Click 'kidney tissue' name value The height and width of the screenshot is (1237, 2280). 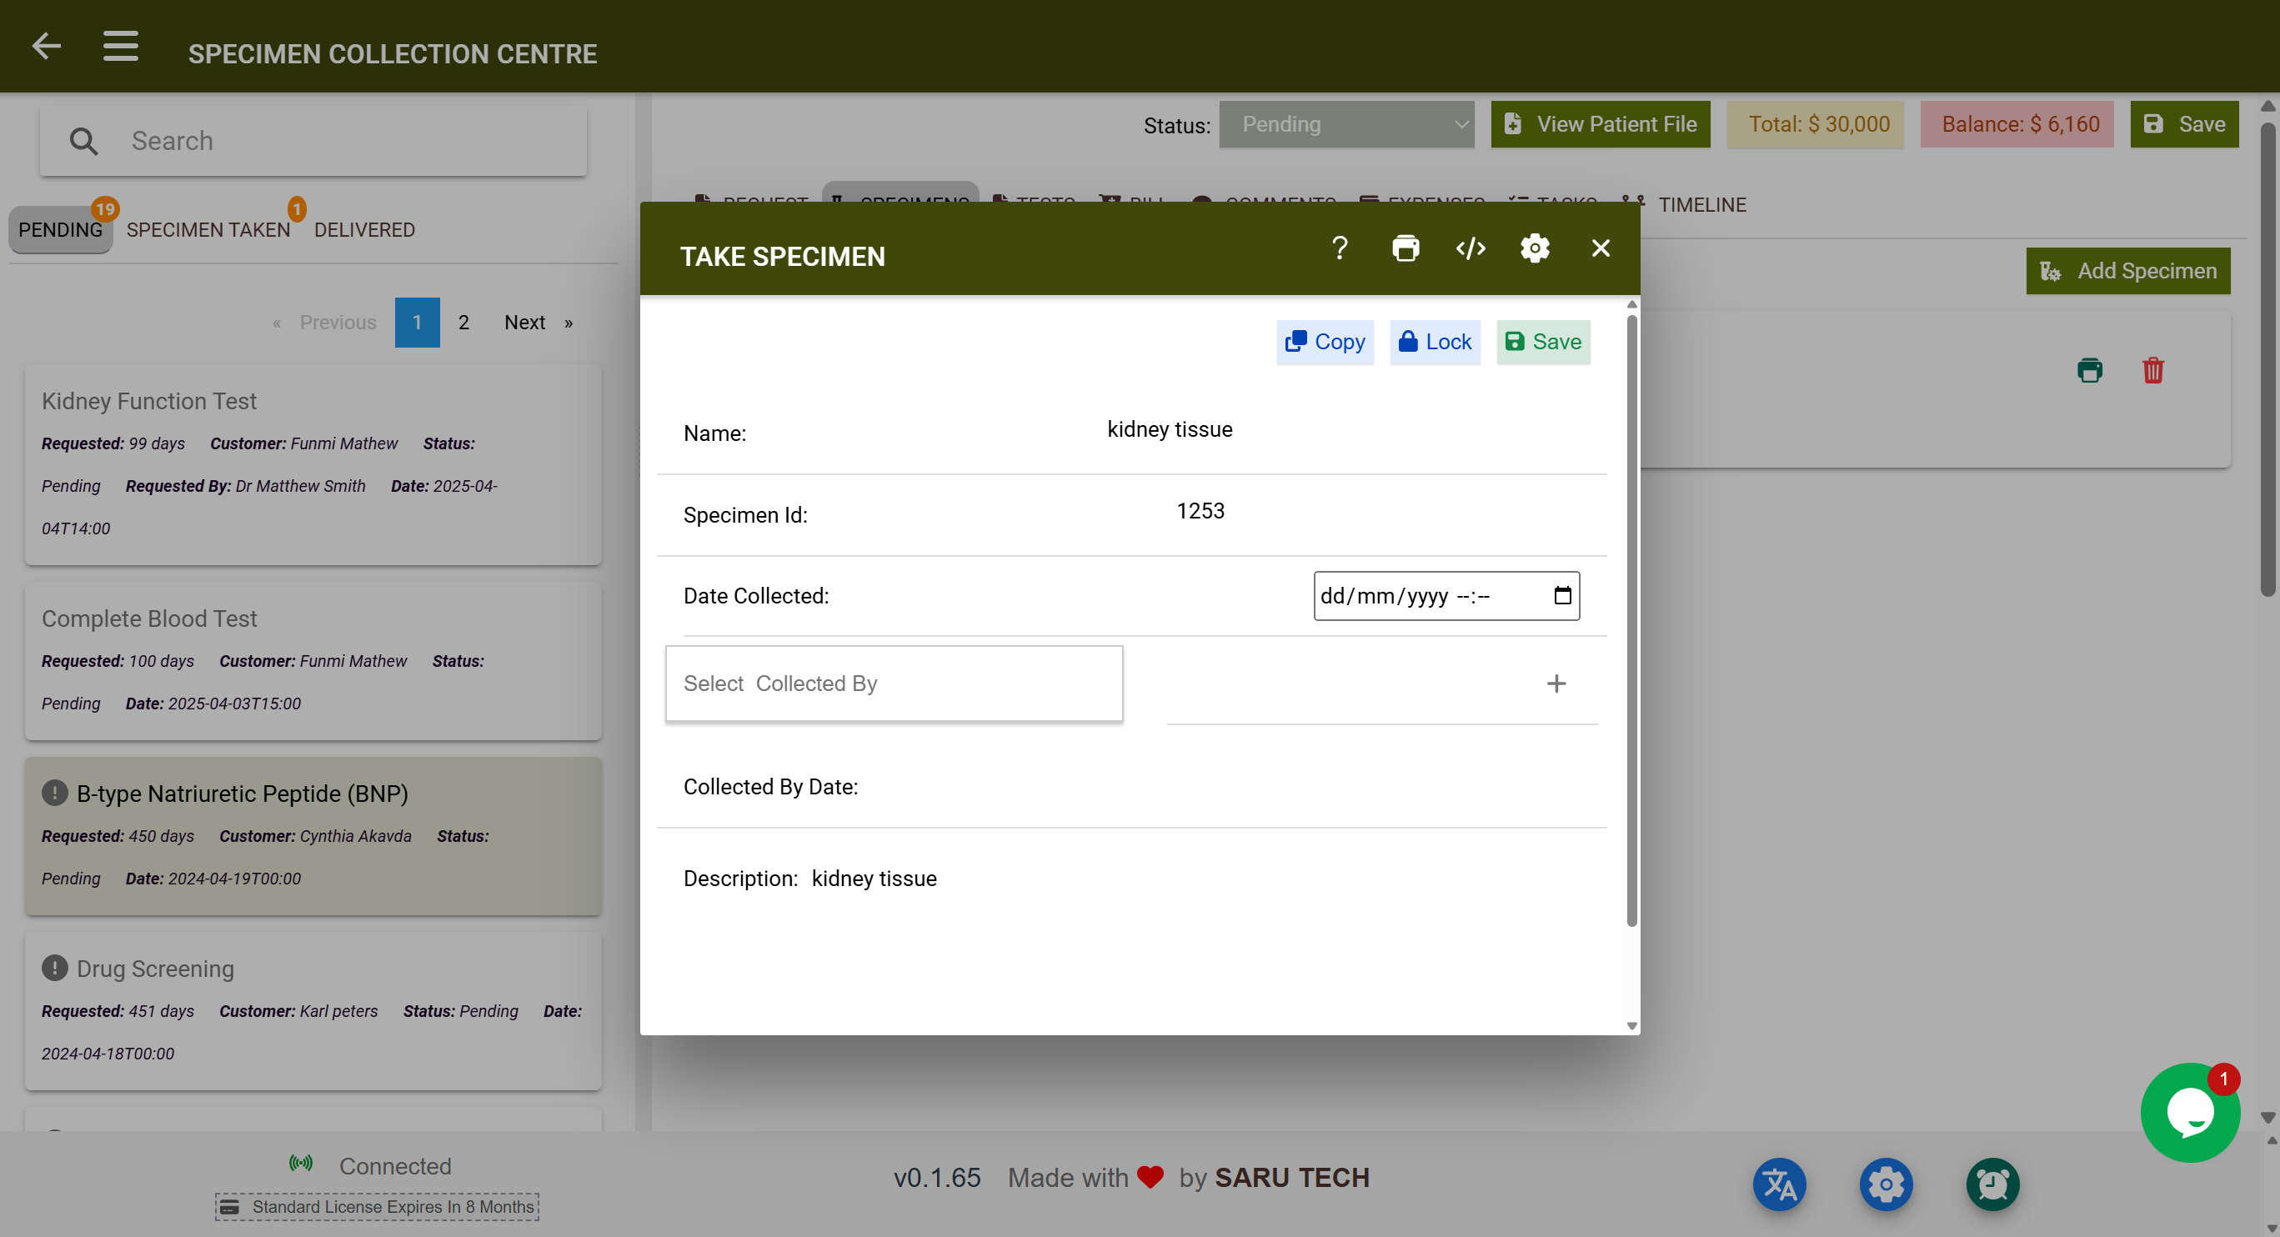pos(1170,430)
